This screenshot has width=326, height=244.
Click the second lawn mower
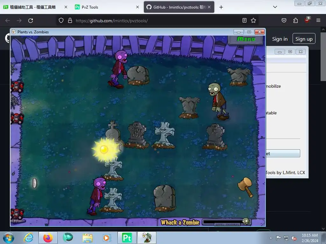(x=17, y=118)
